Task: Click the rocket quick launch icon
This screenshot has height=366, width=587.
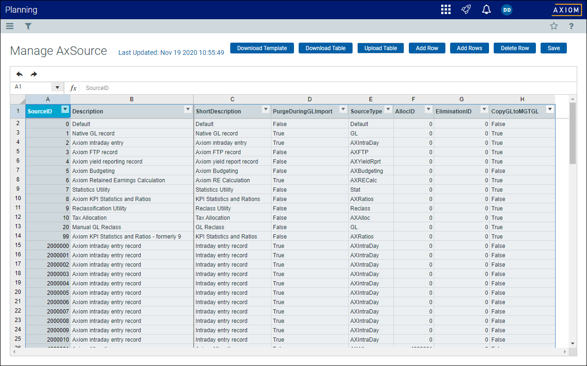Action: (x=466, y=10)
